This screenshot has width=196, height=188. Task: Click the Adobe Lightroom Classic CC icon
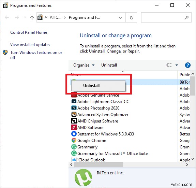click(74, 101)
